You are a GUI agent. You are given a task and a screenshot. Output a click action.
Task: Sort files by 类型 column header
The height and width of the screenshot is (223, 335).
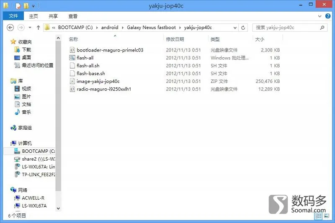point(215,39)
